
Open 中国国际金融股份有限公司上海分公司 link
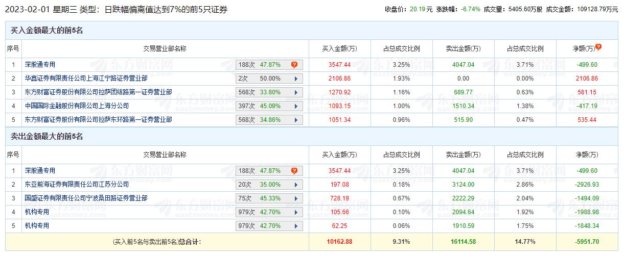(x=77, y=106)
